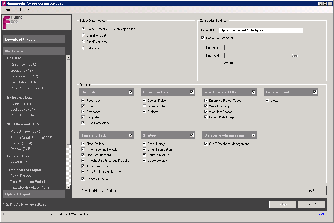Uncheck Use current account
The width and height of the screenshot is (334, 223).
tap(203, 38)
